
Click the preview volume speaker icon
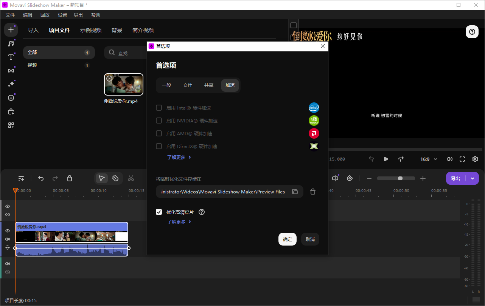[449, 159]
